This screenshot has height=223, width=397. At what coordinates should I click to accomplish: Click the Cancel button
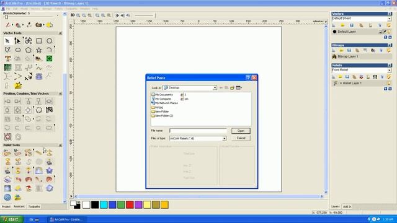tap(241, 138)
